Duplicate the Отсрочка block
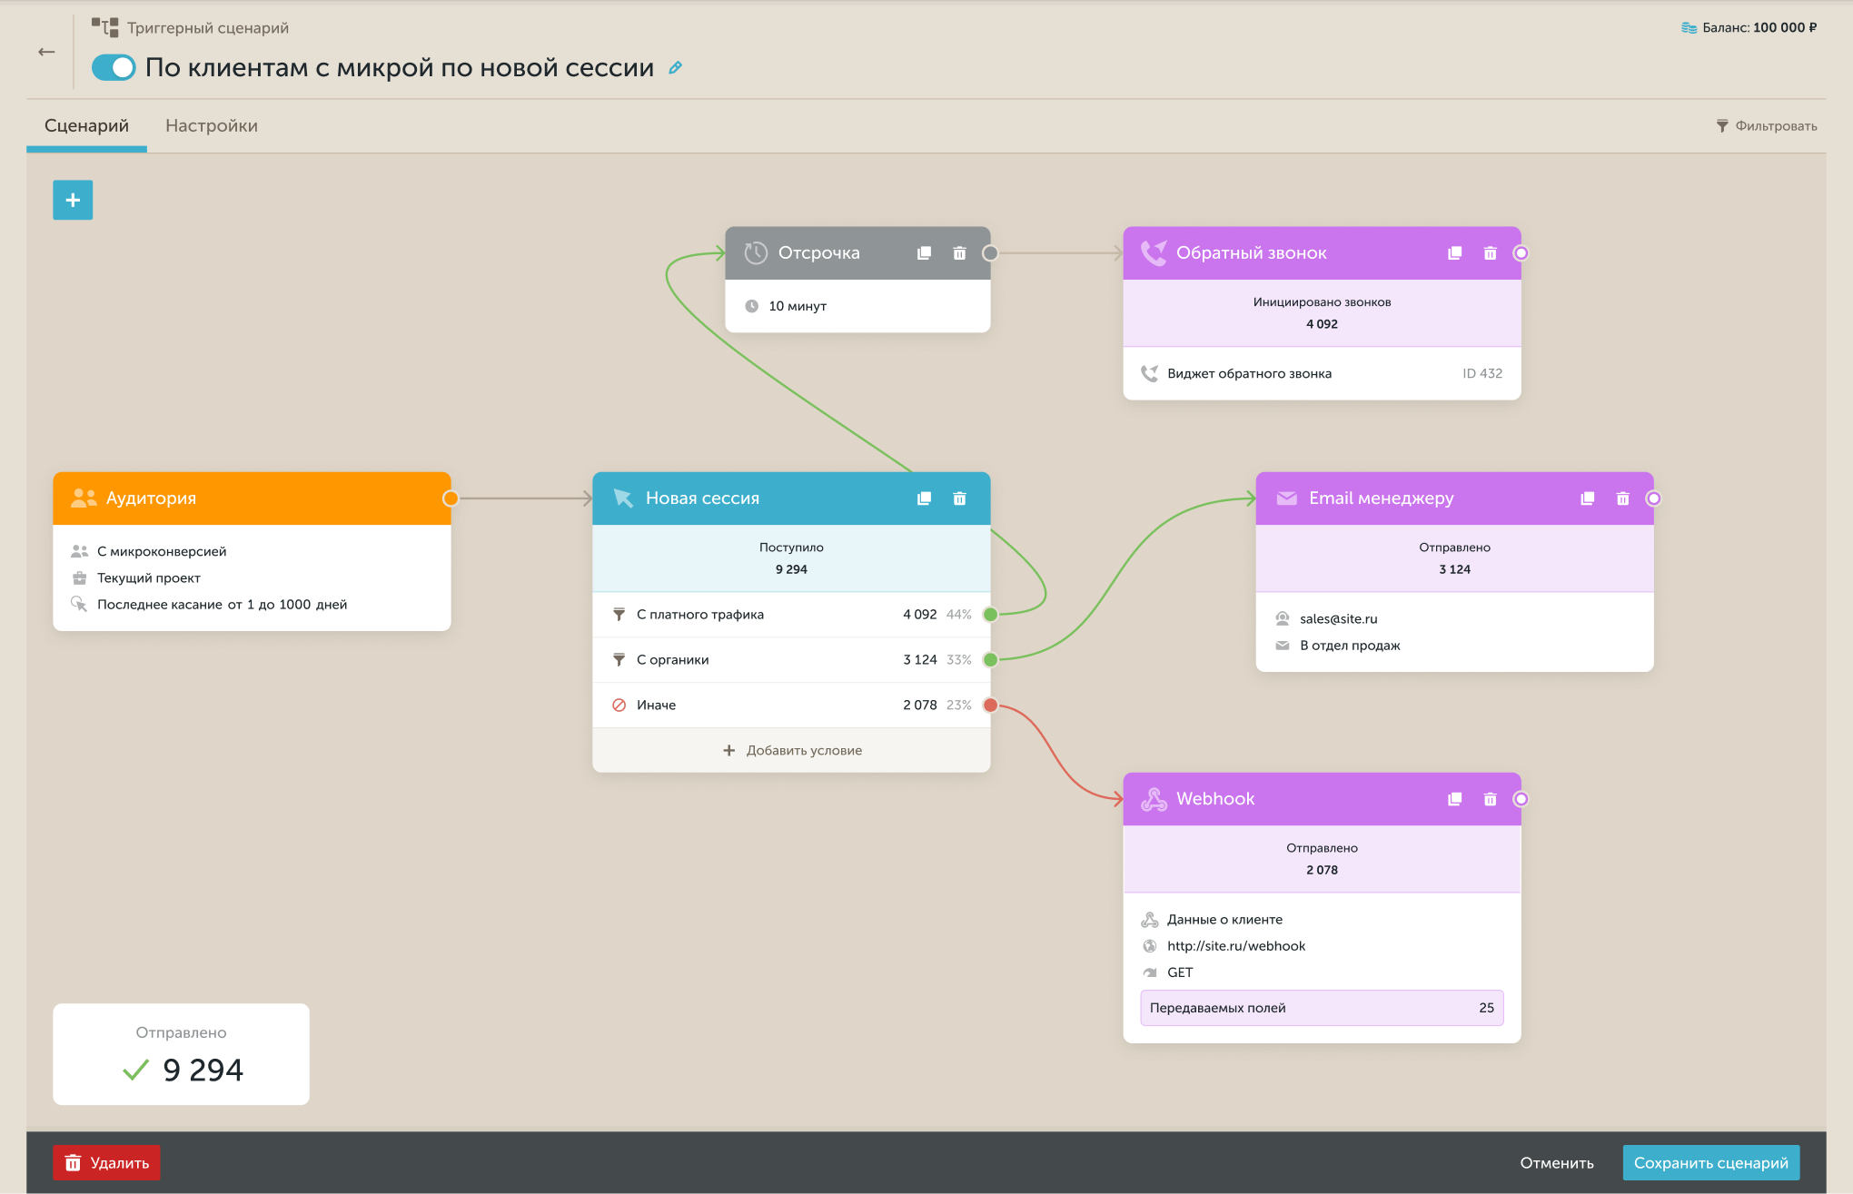The width and height of the screenshot is (1853, 1194). click(924, 253)
